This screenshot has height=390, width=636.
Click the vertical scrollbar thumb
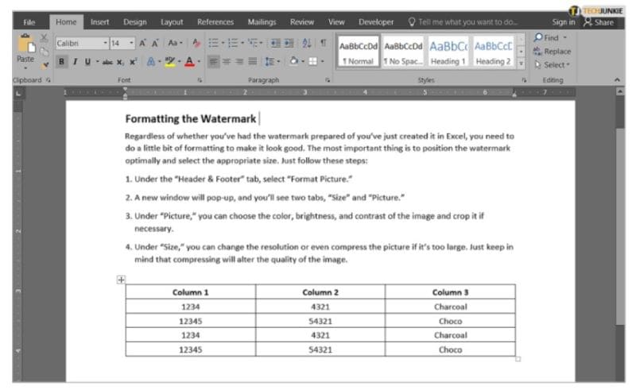point(620,226)
